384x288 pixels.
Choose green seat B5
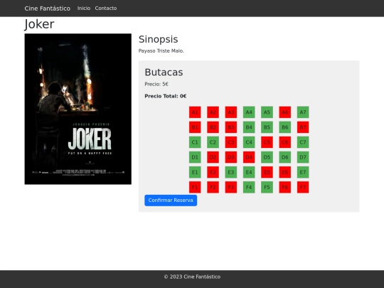[x=267, y=127]
